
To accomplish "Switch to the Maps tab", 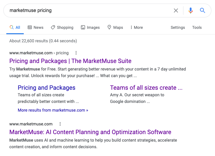I will (x=115, y=28).
